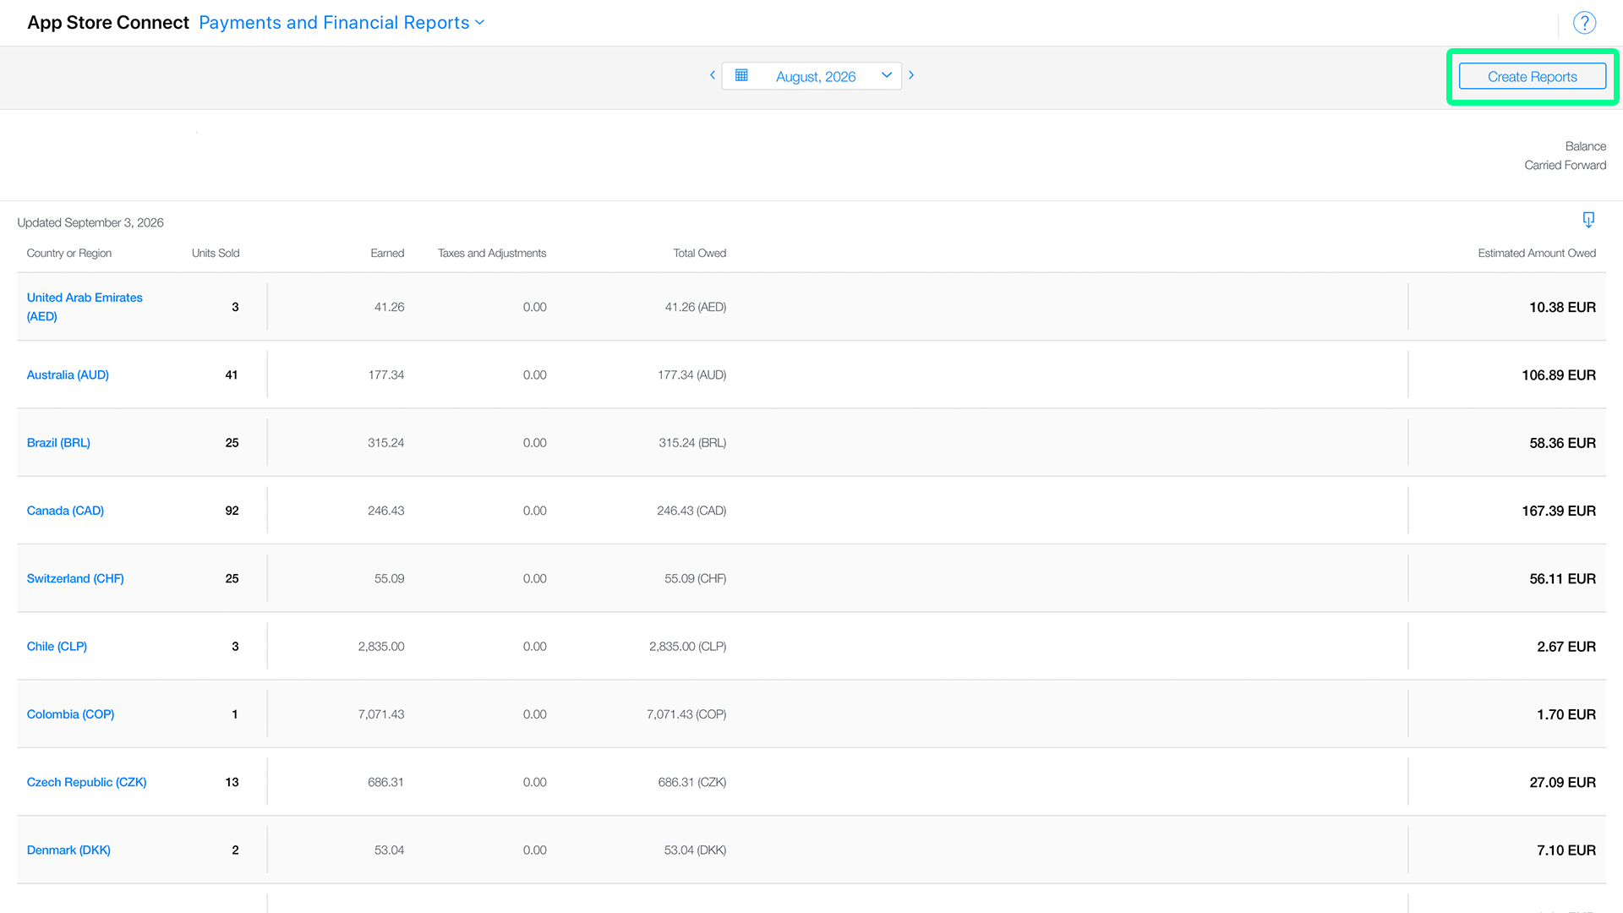Go to next month with right arrow

tap(911, 75)
